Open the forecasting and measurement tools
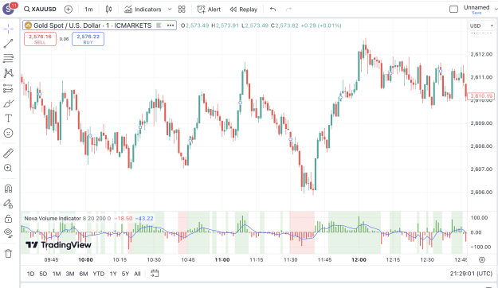 (9, 88)
